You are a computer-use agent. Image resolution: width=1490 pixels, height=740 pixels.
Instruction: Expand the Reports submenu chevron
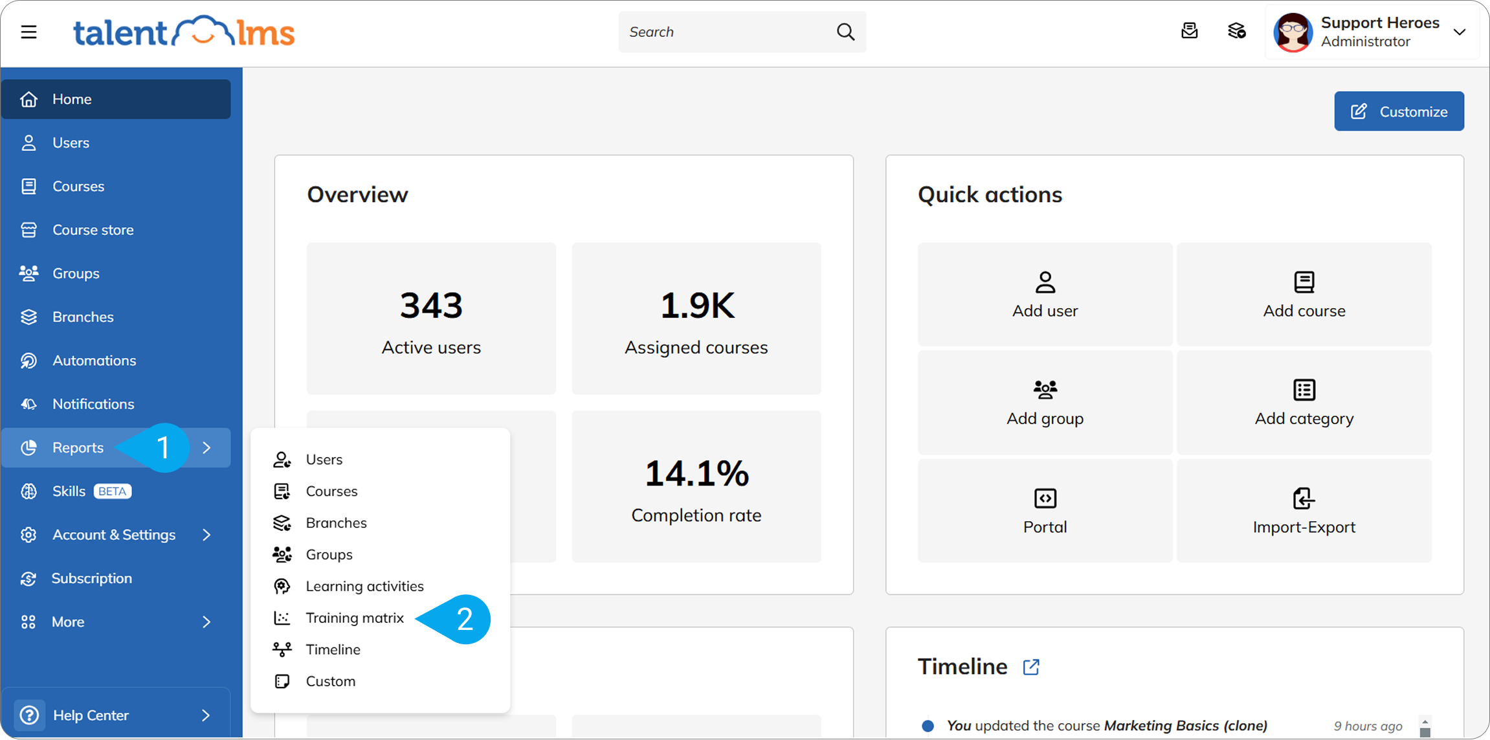point(206,447)
